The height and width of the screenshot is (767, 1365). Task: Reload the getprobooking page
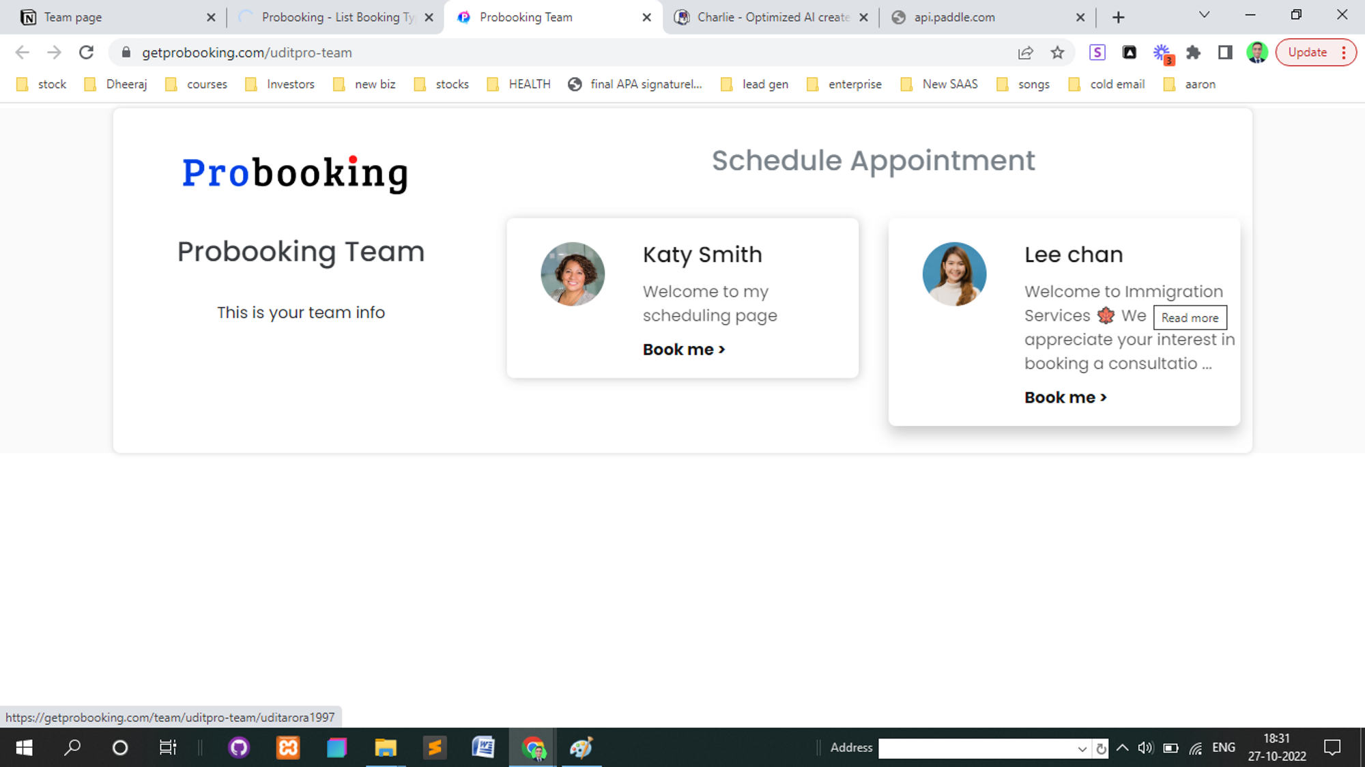click(86, 53)
